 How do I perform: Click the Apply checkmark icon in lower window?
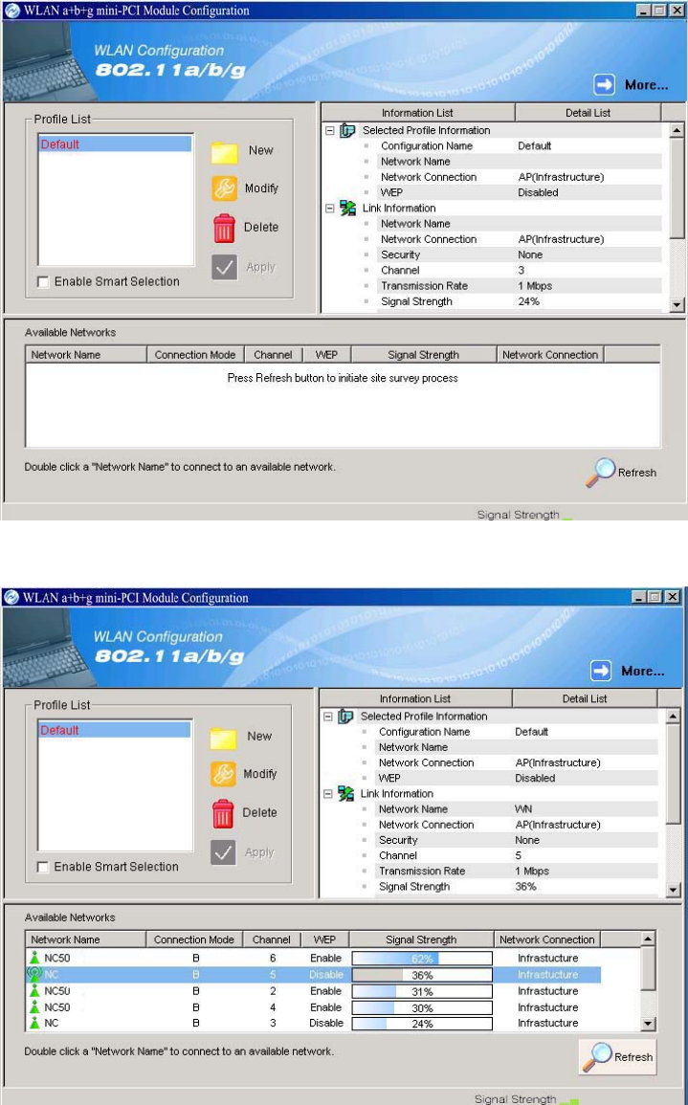pyautogui.click(x=223, y=852)
